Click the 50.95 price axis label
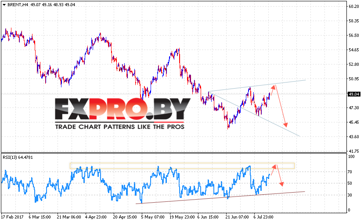Screen dimensions: 364x222 [353, 79]
